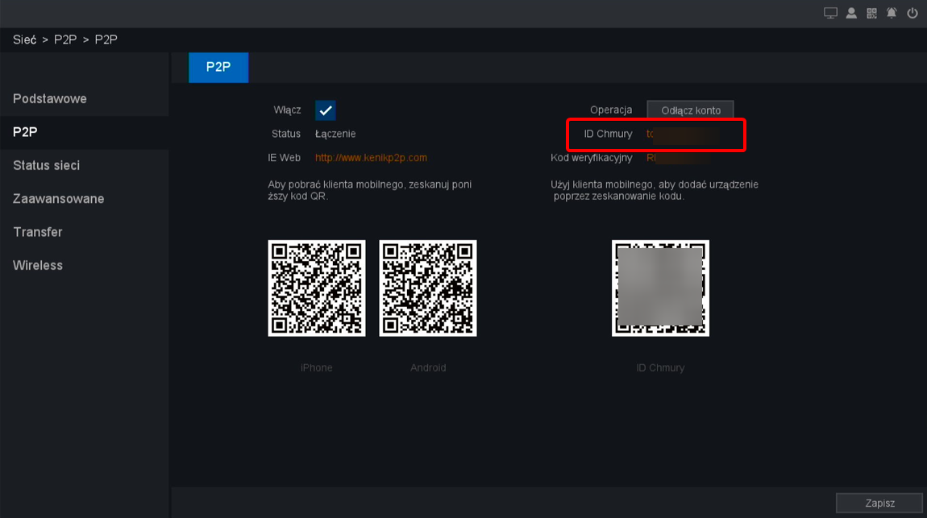Click the Zapisz button
Image resolution: width=927 pixels, height=518 pixels.
[x=879, y=503]
